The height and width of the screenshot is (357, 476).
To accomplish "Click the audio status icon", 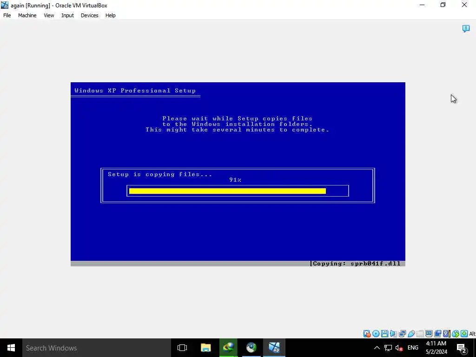I will coord(393,334).
